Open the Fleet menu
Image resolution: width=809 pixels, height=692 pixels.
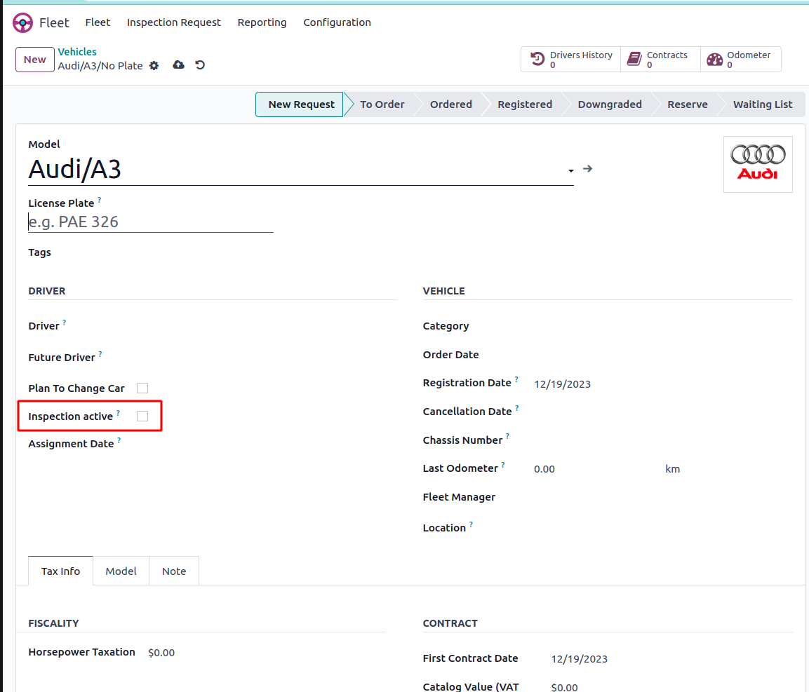click(98, 22)
